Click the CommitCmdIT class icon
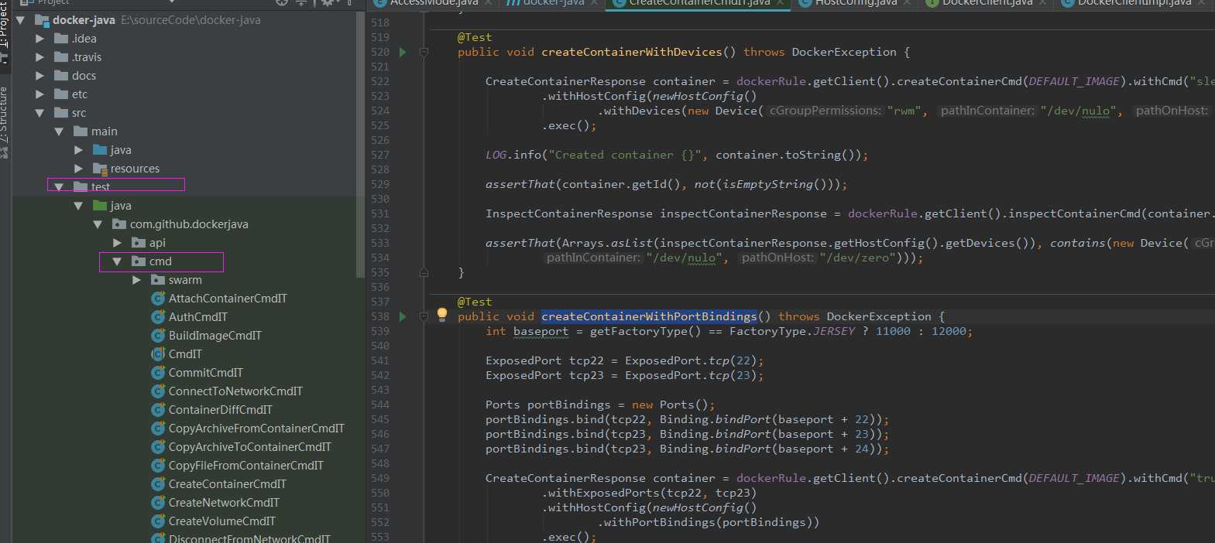The image size is (1215, 543). coord(158,373)
